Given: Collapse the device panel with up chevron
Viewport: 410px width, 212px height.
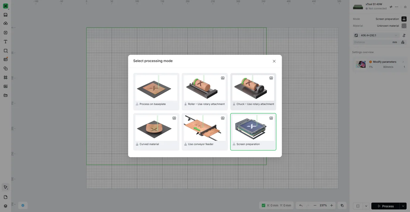Looking at the screenshot, I should pyautogui.click(x=405, y=7).
